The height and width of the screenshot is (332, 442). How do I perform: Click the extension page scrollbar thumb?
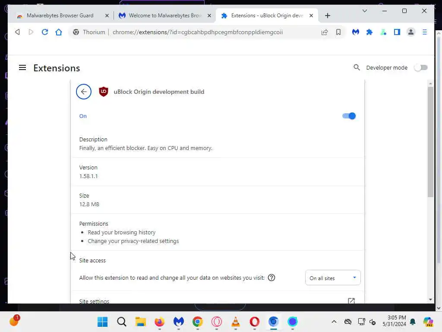430,142
